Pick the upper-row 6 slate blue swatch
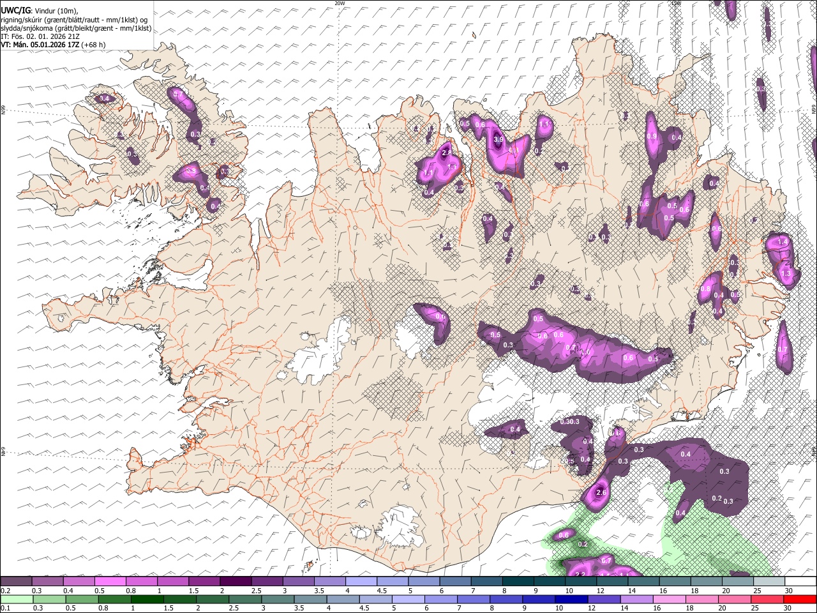 [x=455, y=581]
